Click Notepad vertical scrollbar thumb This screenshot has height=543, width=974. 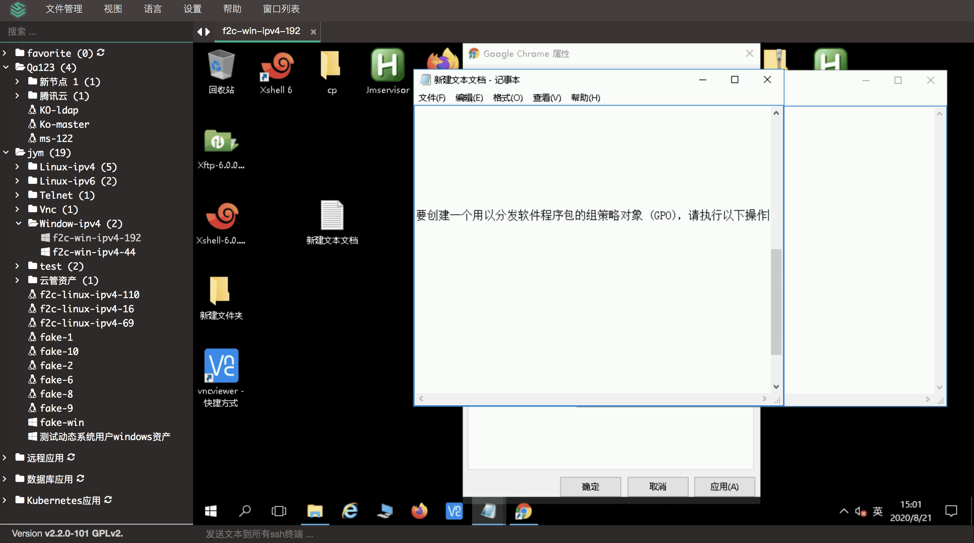[776, 302]
